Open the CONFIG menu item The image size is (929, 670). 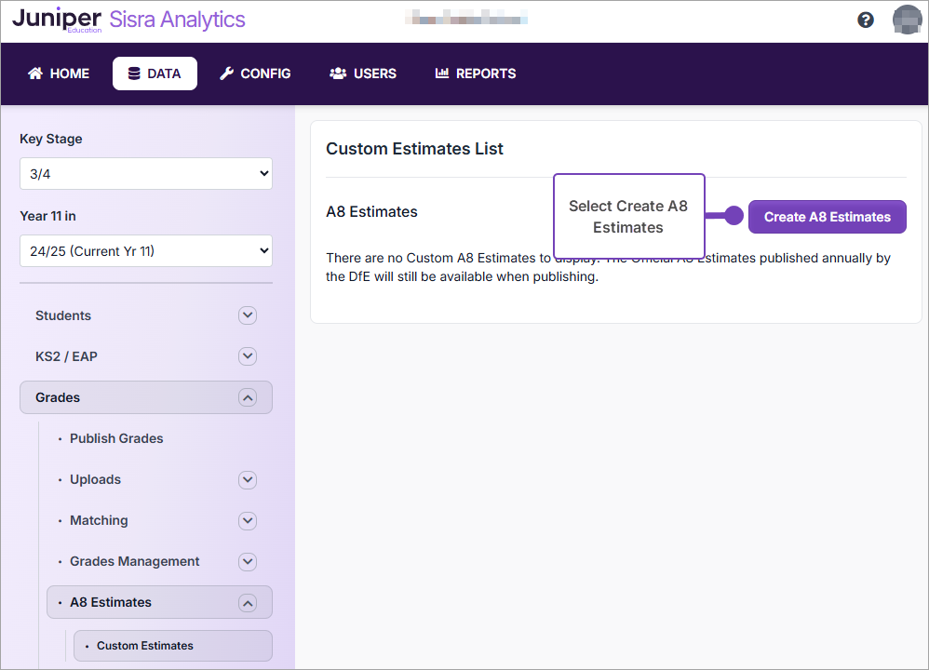(255, 74)
